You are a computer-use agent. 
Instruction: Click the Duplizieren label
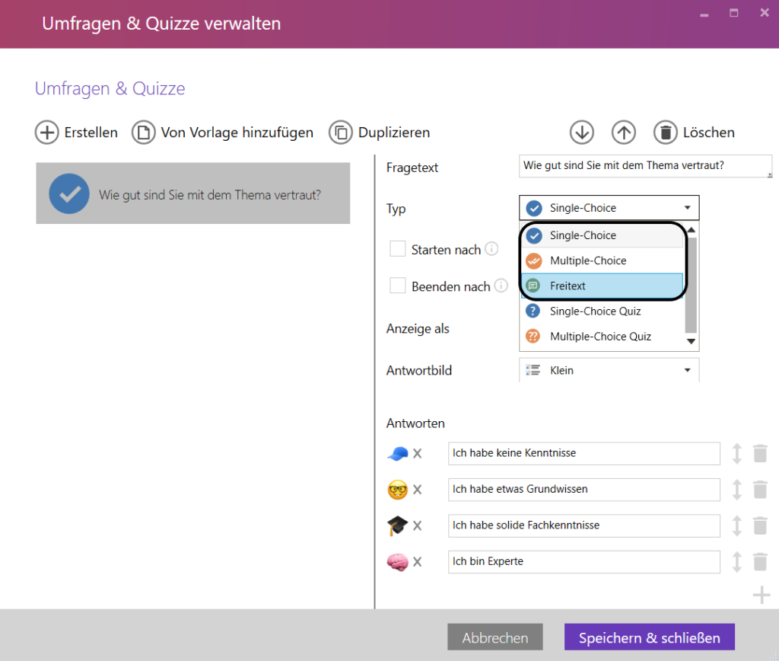(394, 133)
